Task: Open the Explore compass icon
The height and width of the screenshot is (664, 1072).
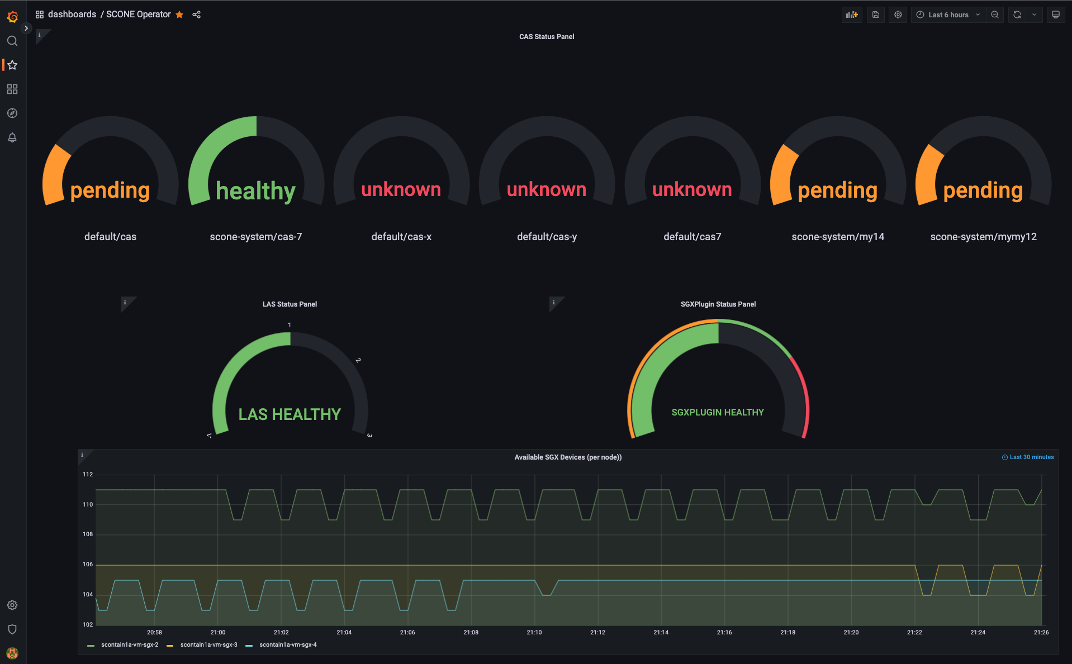Action: [x=12, y=113]
